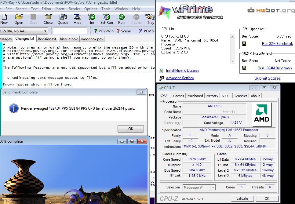Screen dimensions: 295x204
Task: Expand the render resolution preset dropdown
Action: point(45,31)
